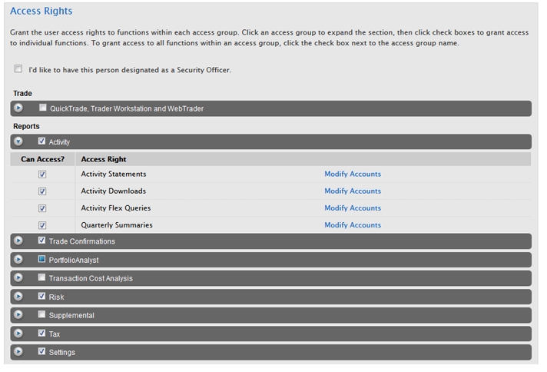Open the Supplemental section arrow icon
This screenshot has width=547, height=372.
coord(18,315)
